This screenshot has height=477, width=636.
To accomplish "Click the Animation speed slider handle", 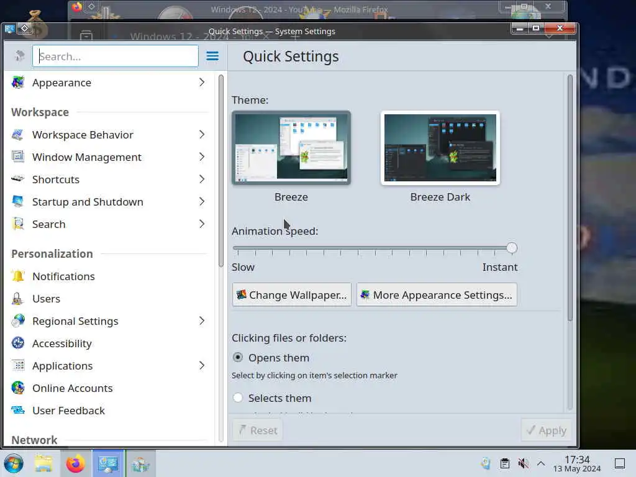I will coord(512,247).
